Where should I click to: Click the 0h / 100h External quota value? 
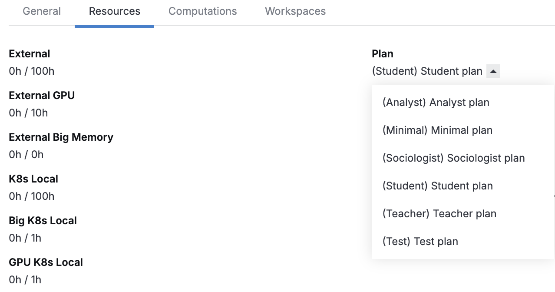(x=31, y=71)
